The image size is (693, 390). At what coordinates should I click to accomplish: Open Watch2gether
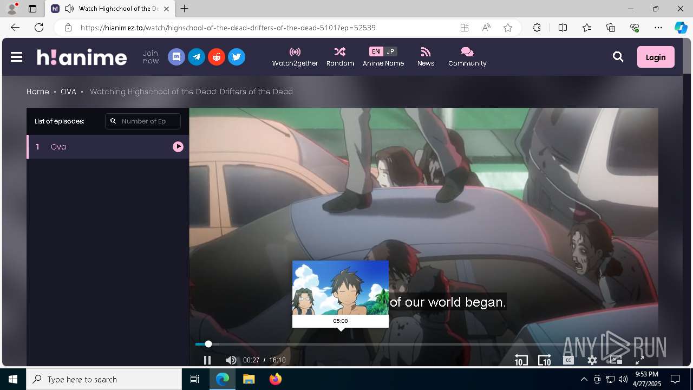(295, 57)
